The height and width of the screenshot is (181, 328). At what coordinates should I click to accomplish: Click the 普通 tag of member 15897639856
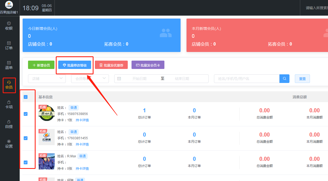pos(74,108)
